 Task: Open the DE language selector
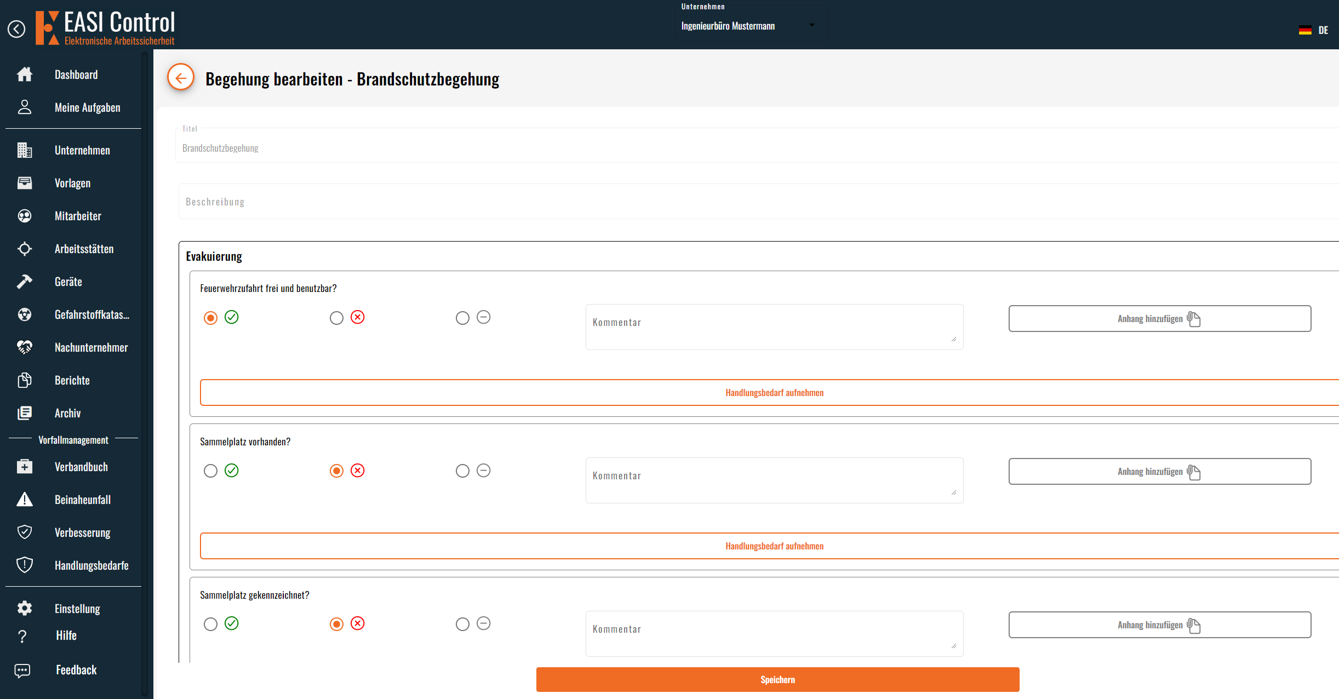(1314, 30)
